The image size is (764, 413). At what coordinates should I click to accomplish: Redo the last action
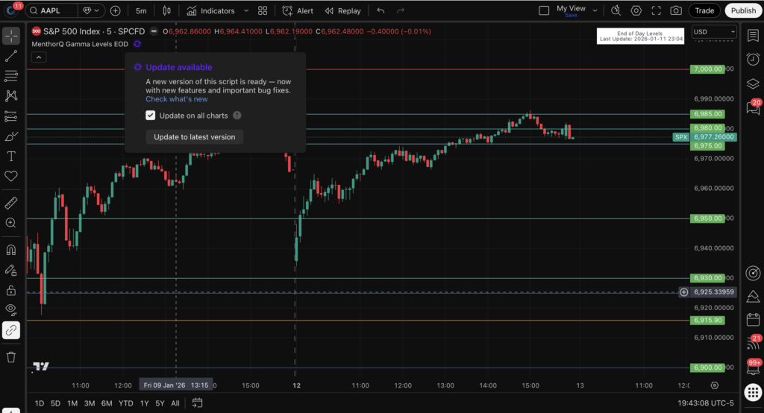coord(401,10)
